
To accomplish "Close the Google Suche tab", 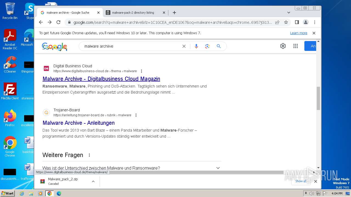I will pos(98,13).
